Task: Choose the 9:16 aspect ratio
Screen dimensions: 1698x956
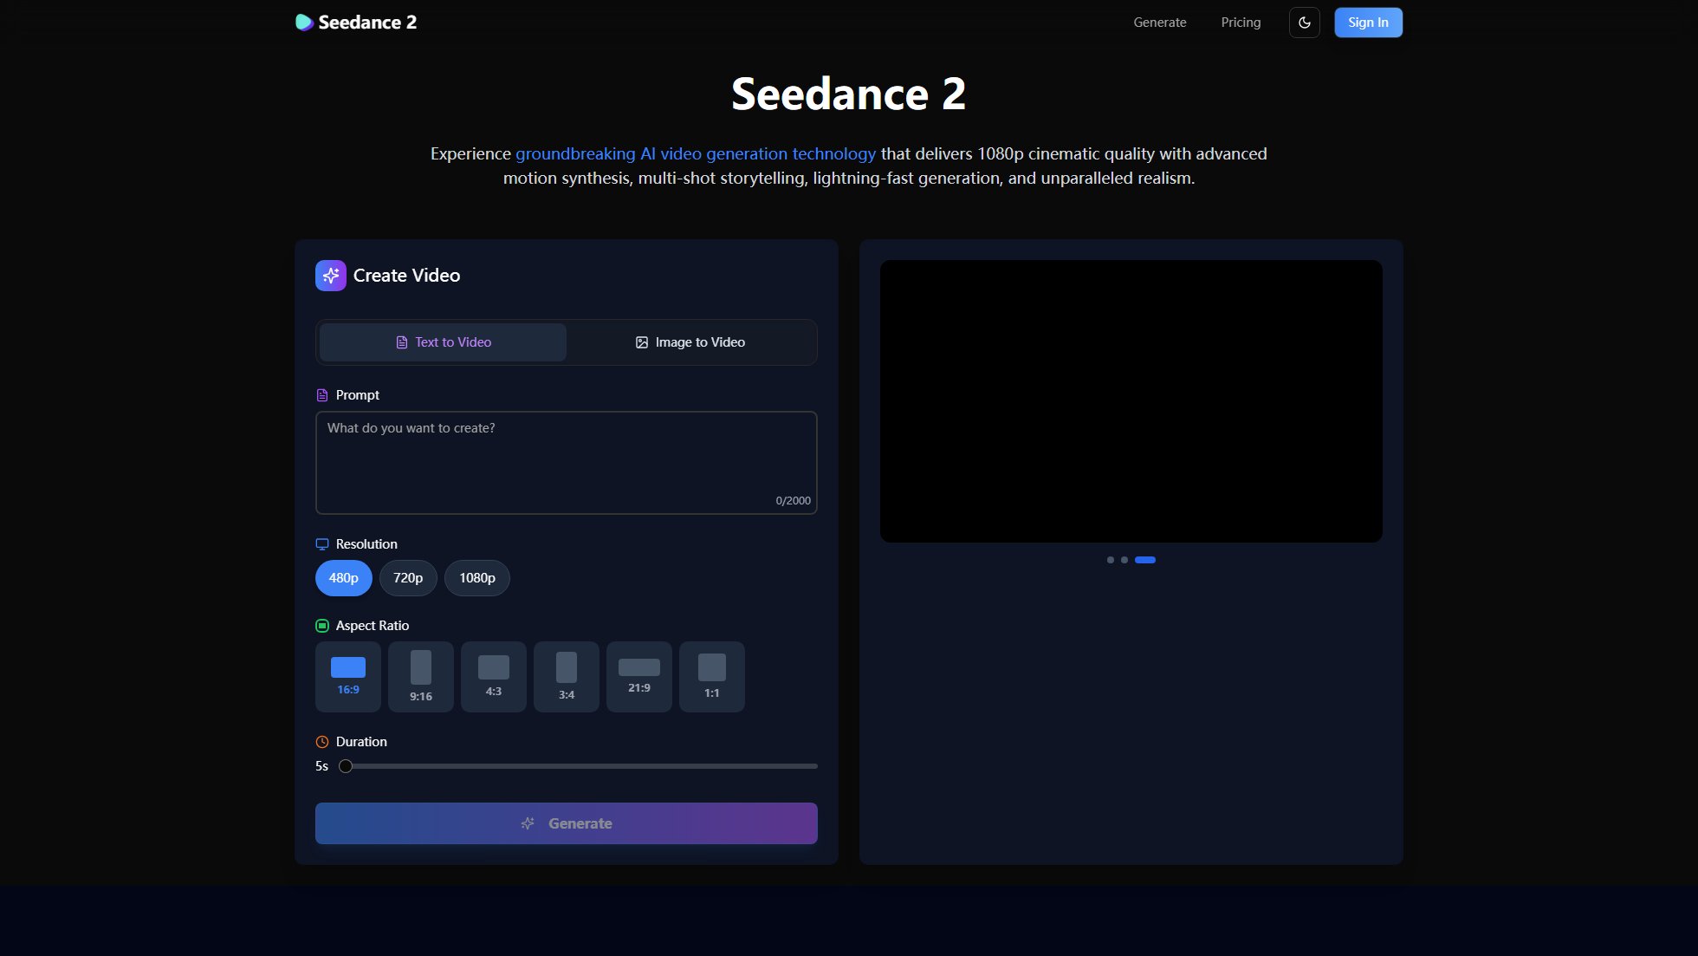Action: point(420,676)
